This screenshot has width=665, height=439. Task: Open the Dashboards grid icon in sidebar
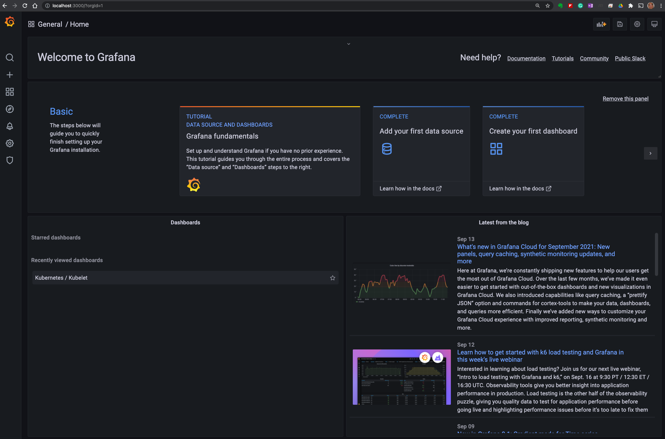pyautogui.click(x=10, y=92)
